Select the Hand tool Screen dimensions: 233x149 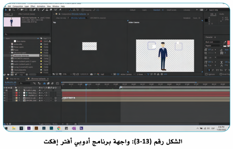point(10,10)
